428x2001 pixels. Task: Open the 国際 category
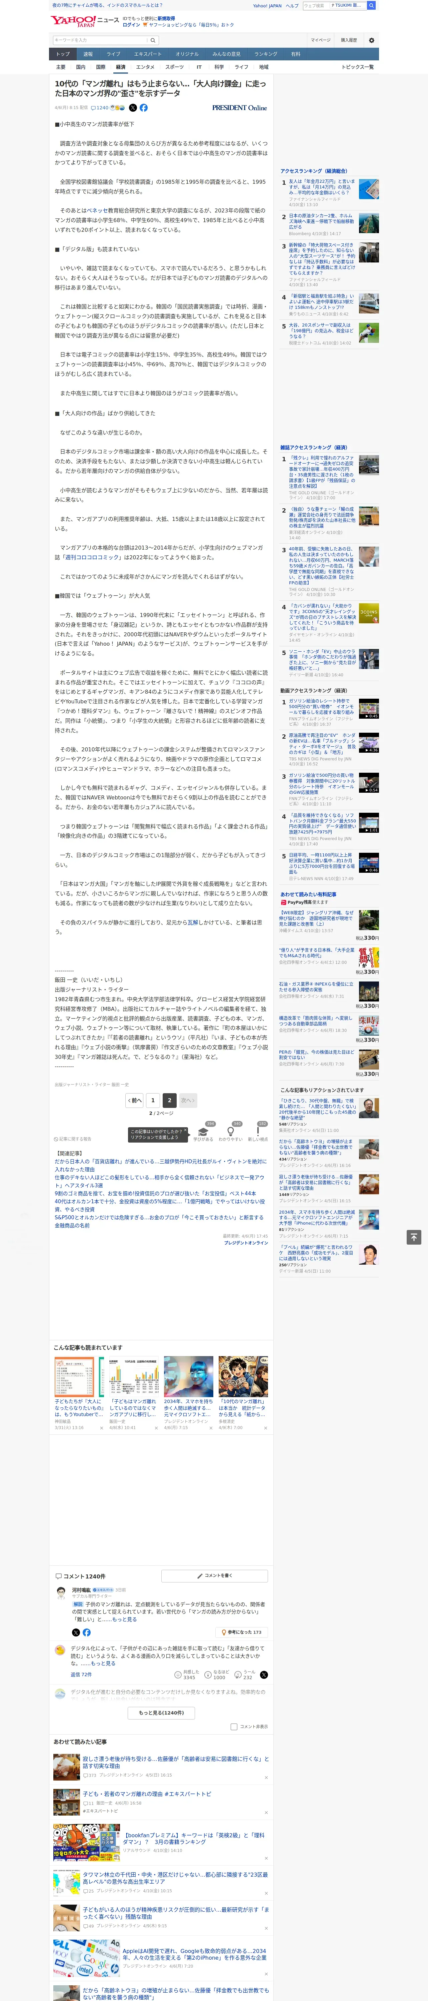100,68
